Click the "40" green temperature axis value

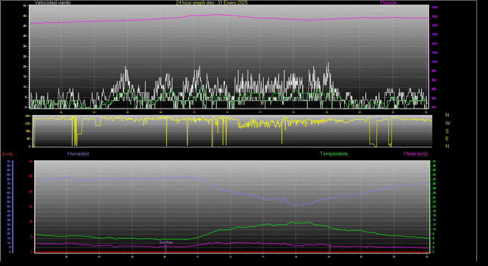(434, 161)
